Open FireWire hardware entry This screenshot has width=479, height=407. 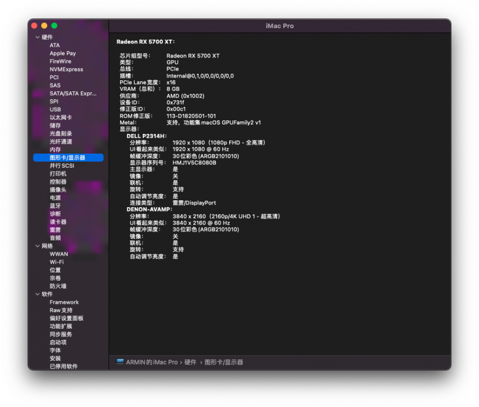click(60, 61)
